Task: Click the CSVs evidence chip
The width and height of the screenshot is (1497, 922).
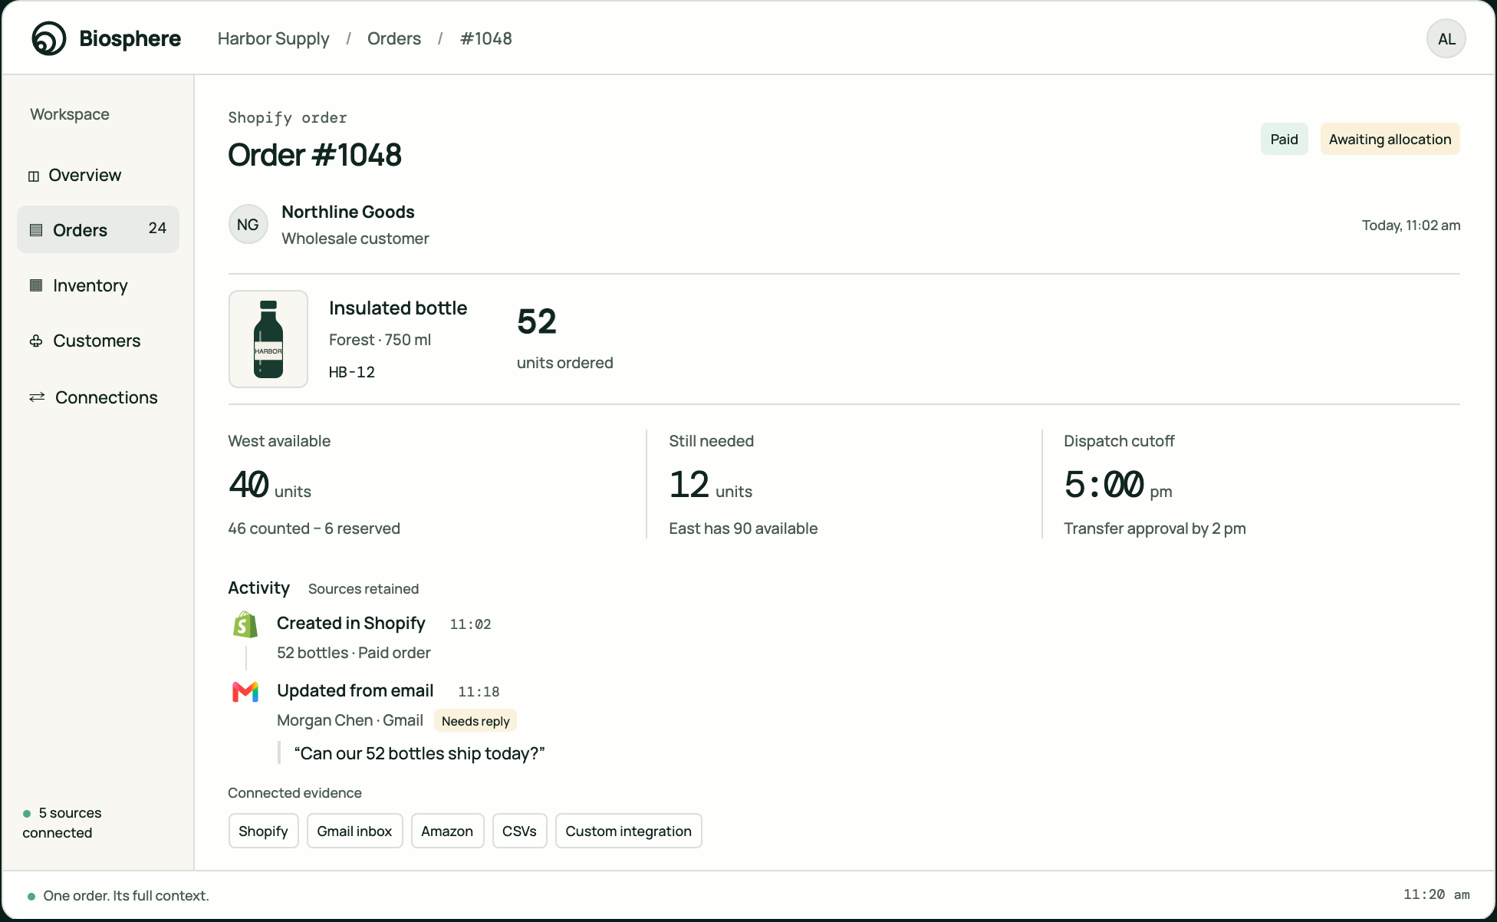Action: [520, 831]
